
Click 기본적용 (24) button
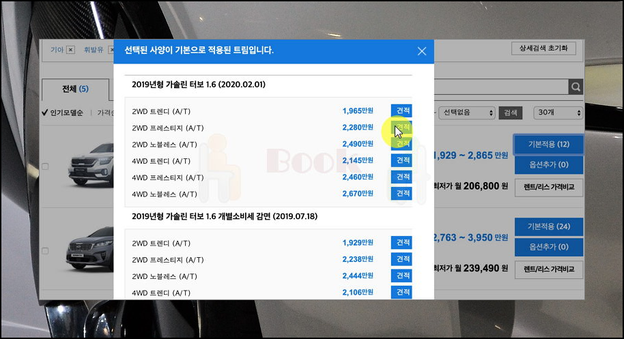(x=549, y=226)
